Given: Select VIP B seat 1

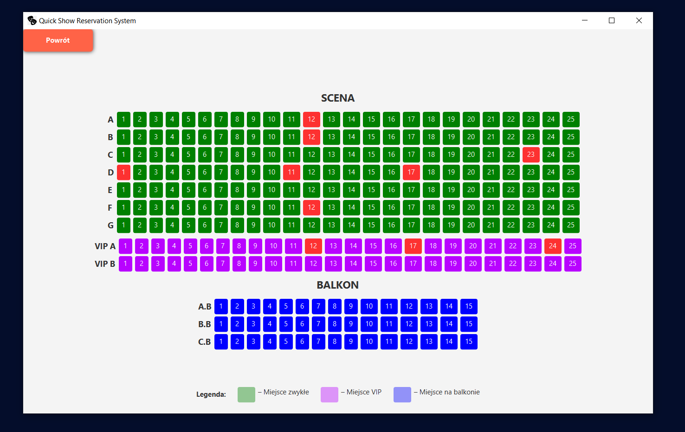Looking at the screenshot, I should [125, 264].
